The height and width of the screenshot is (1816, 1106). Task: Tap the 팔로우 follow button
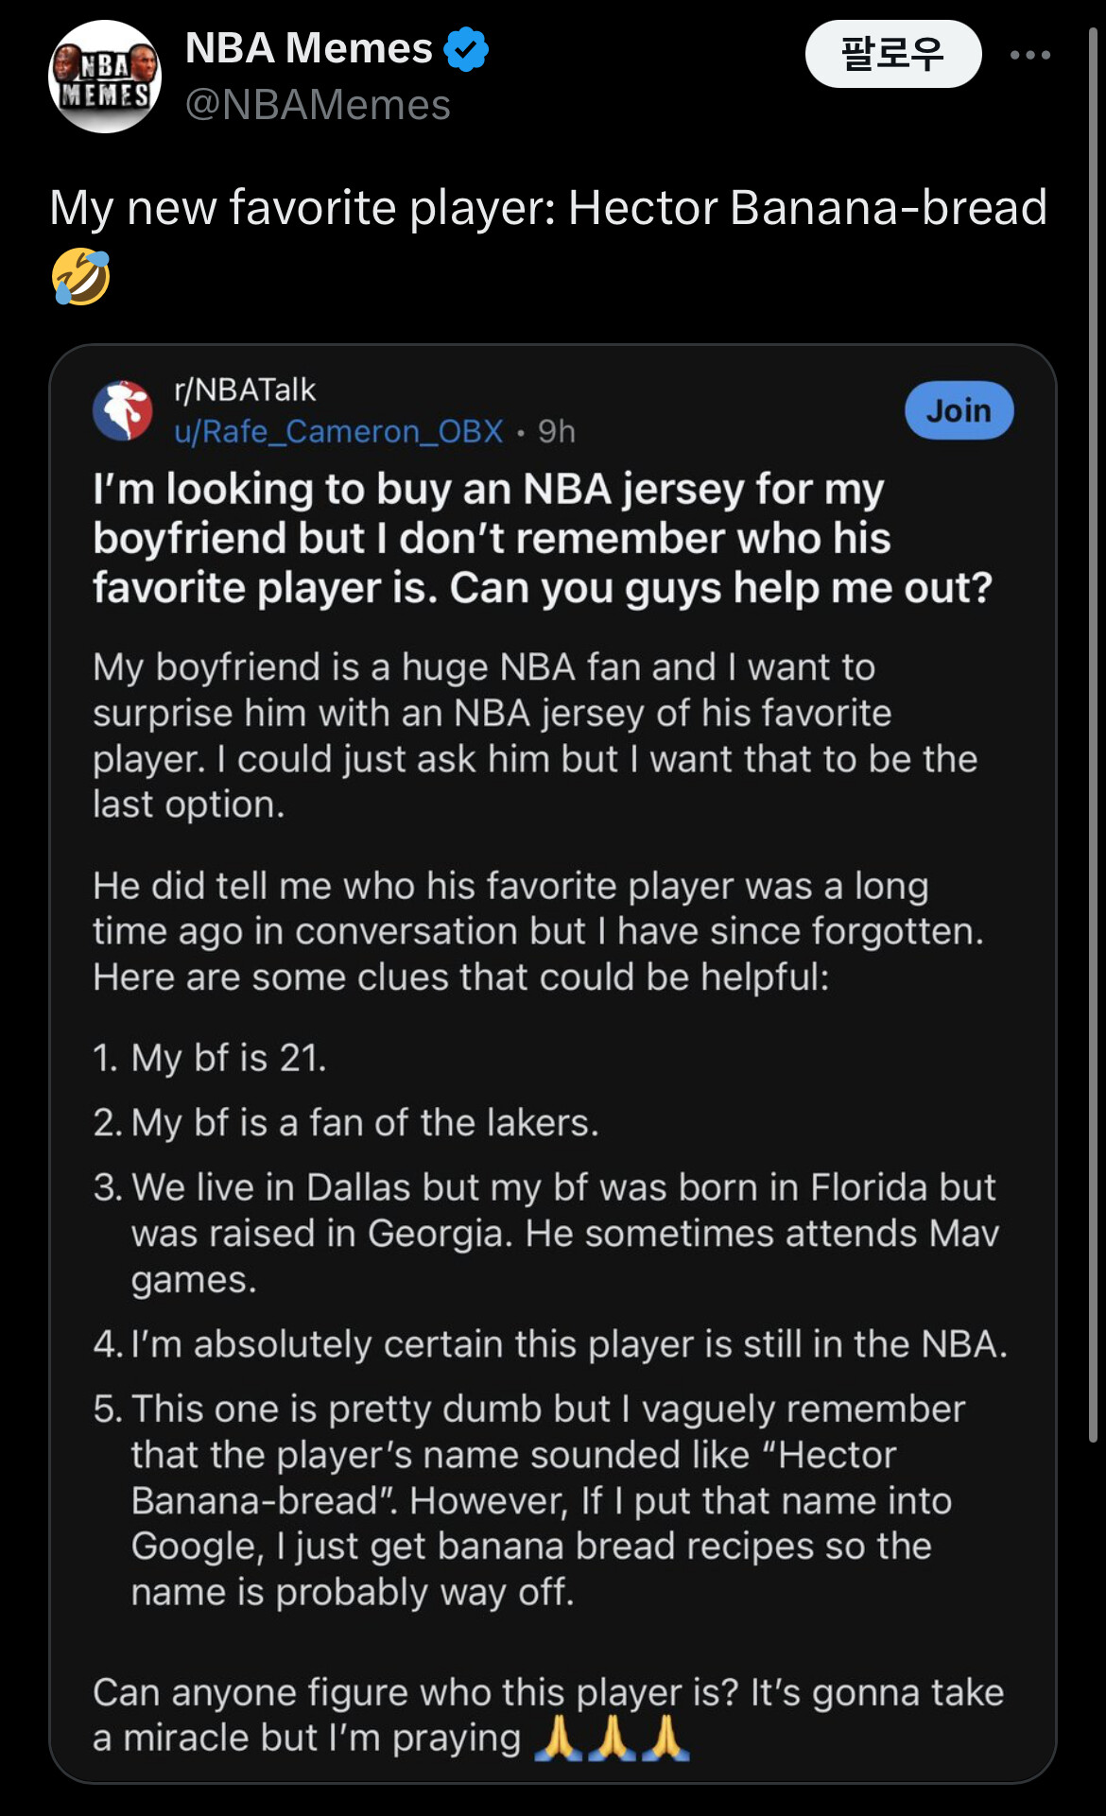click(892, 54)
